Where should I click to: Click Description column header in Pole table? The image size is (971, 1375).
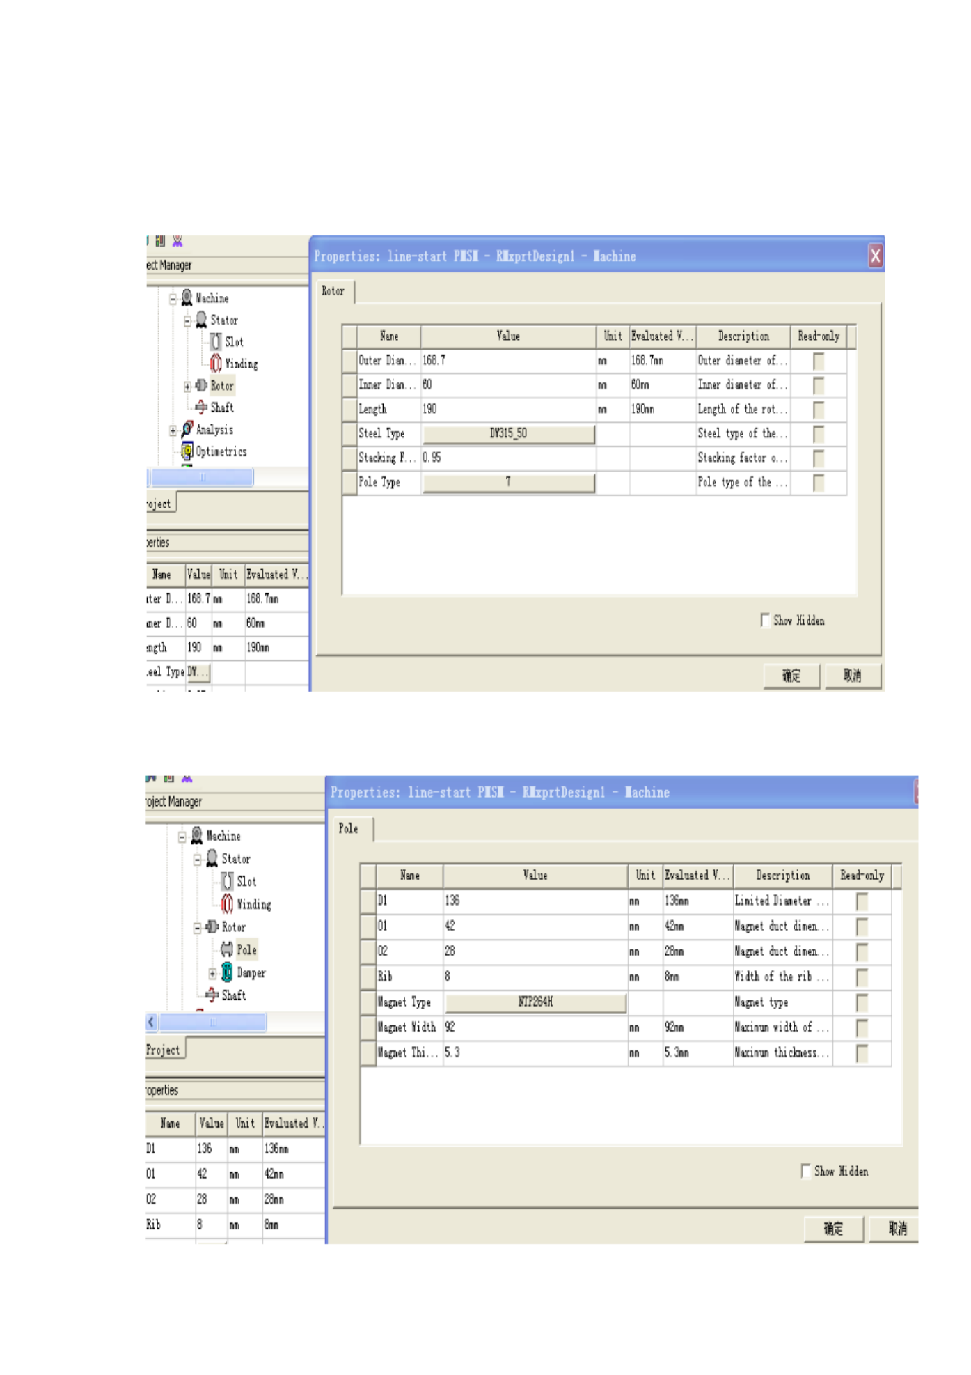tap(782, 876)
